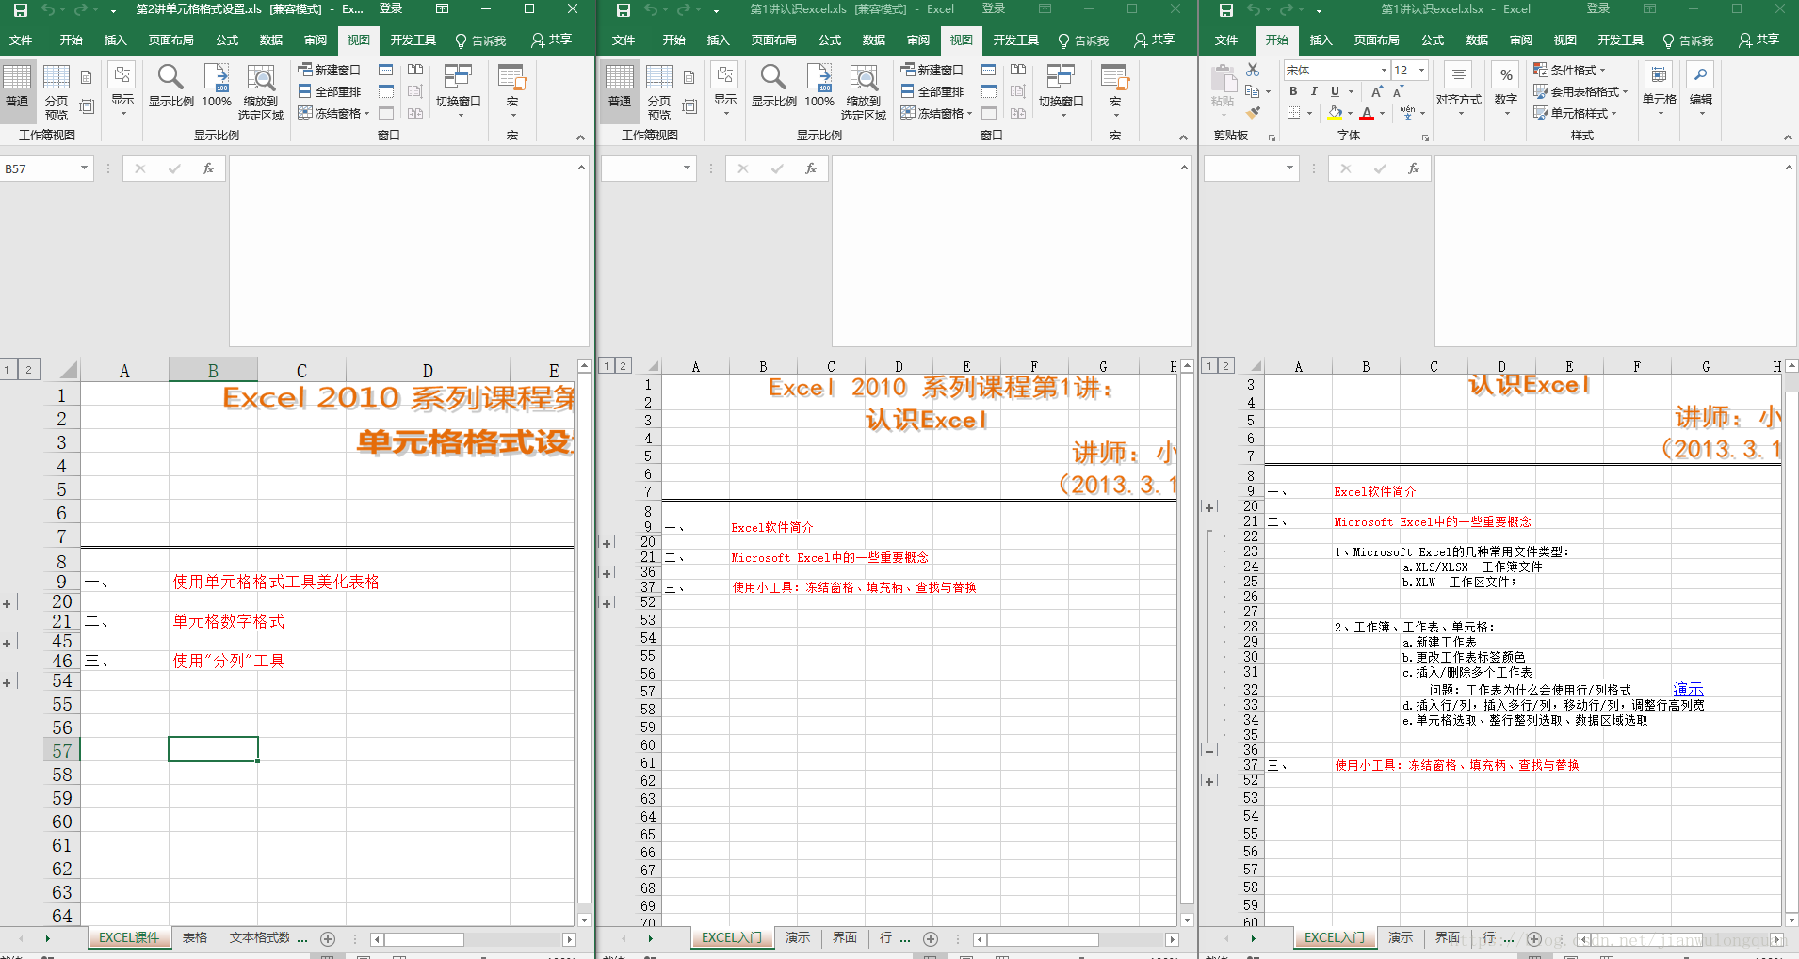Open Name Box dropdown showing B57
The image size is (1799, 959).
(x=84, y=168)
